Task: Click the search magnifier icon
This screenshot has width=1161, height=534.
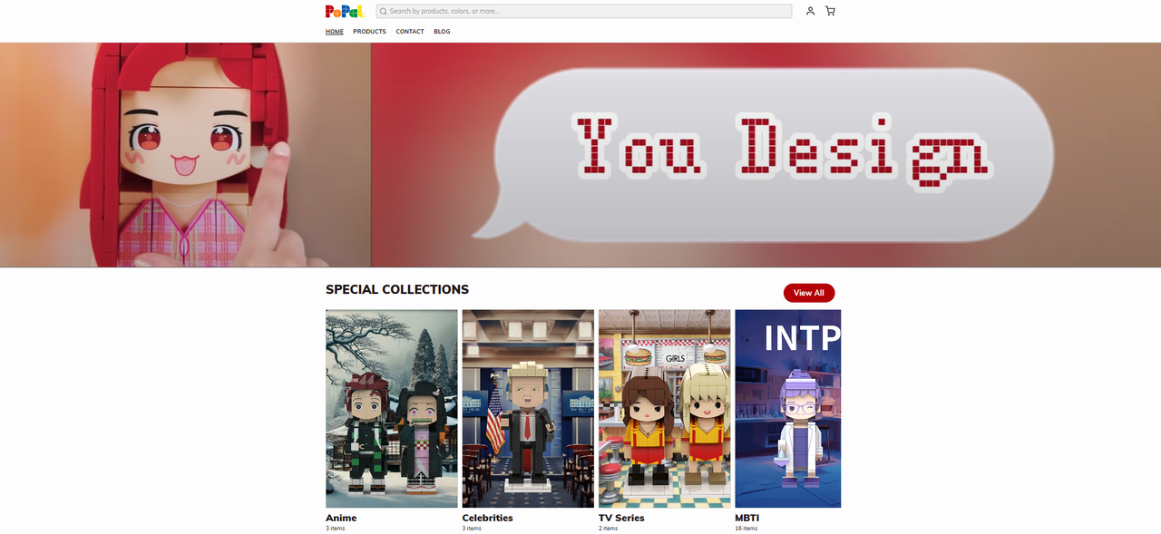Action: [383, 10]
